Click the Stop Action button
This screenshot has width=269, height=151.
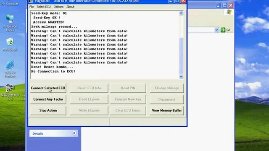tap(48, 110)
